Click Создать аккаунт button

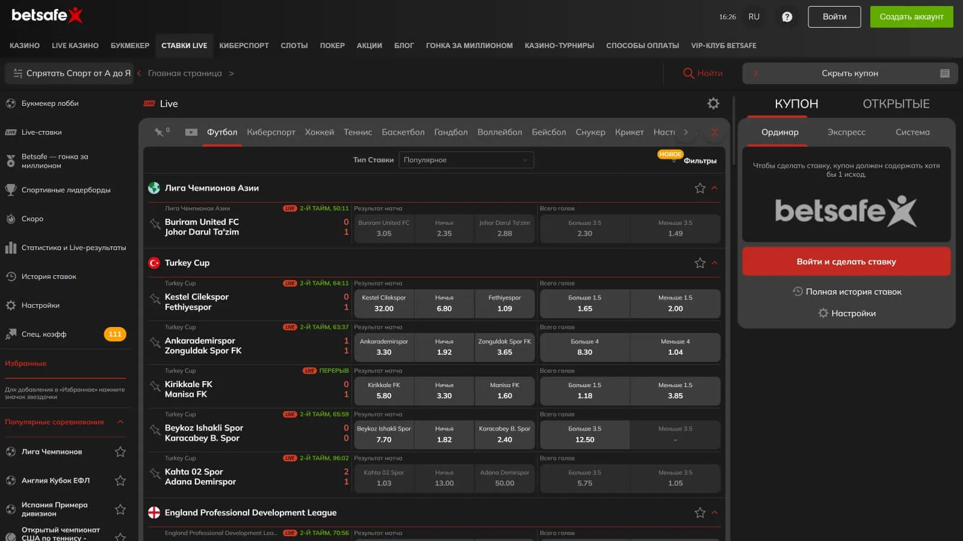(x=911, y=17)
